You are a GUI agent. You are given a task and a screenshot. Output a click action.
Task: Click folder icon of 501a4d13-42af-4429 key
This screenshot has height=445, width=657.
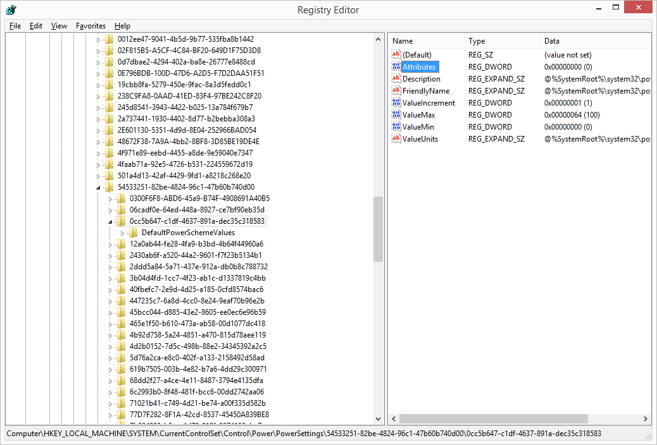pos(109,175)
